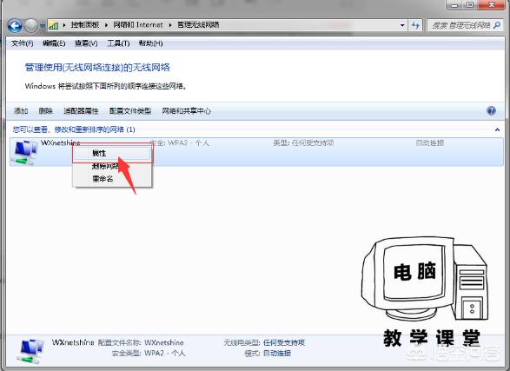The image size is (510, 371).
Task: Click the signal bars icon in the address bar
Action: (54, 25)
